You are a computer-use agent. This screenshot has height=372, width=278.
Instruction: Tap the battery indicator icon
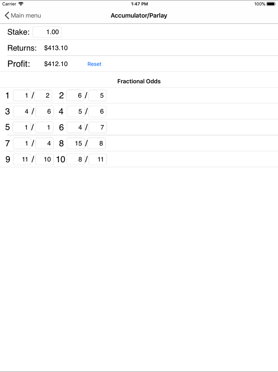271,4
